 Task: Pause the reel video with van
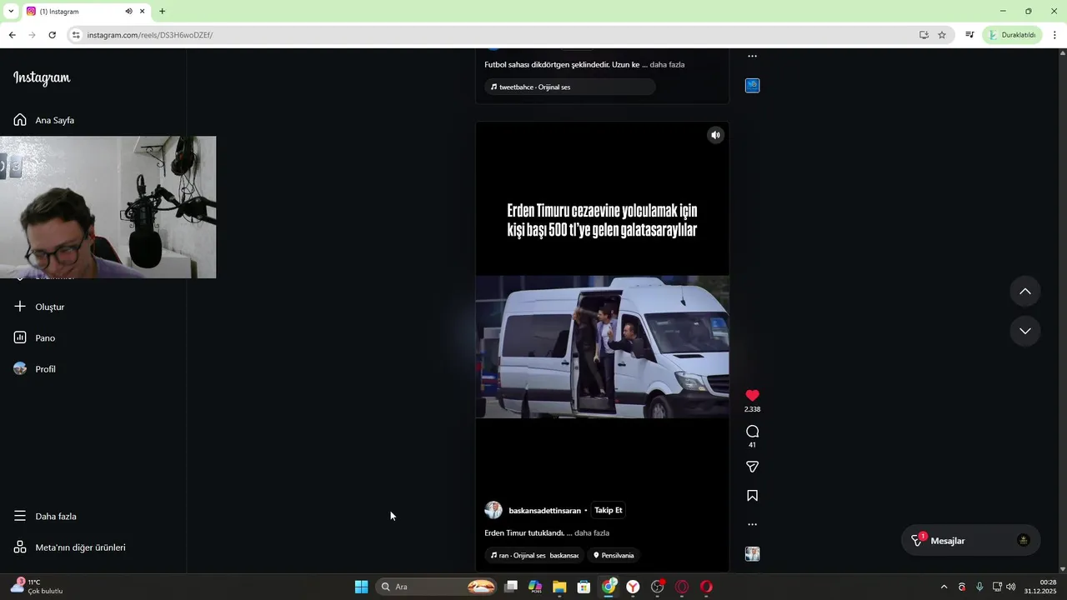(x=602, y=347)
